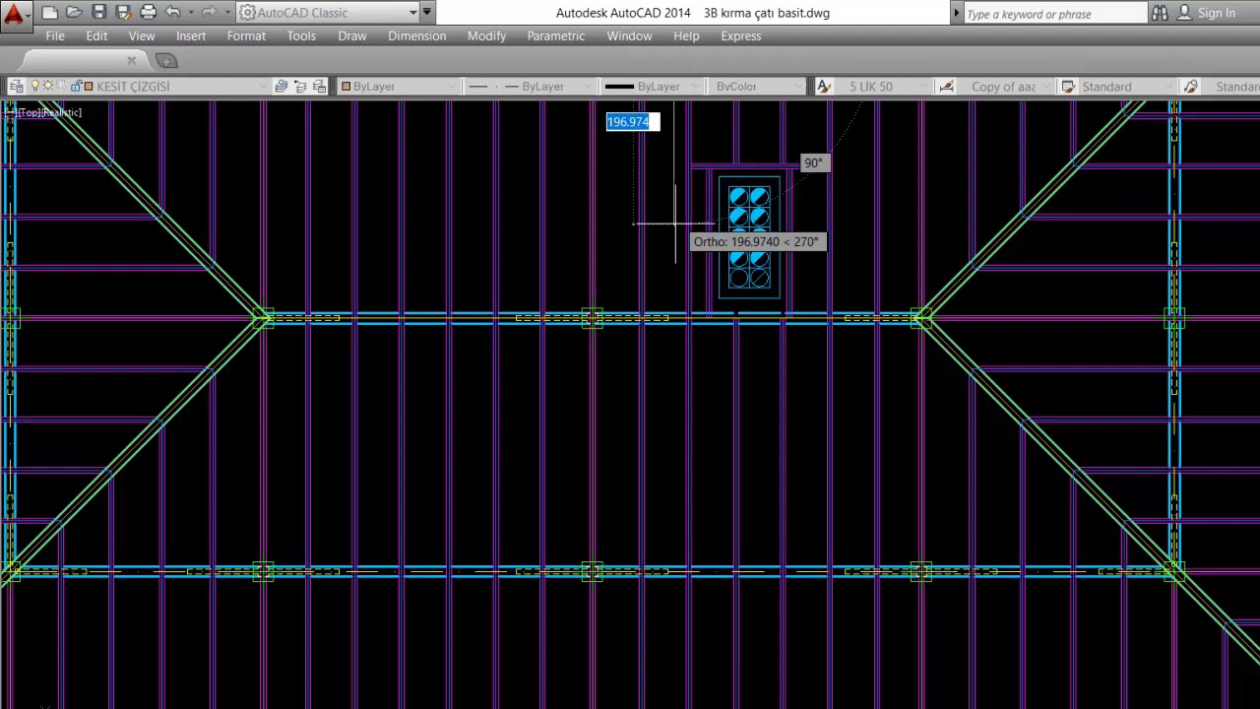Open the Dimension menu
This screenshot has width=1260, height=709.
tap(417, 35)
